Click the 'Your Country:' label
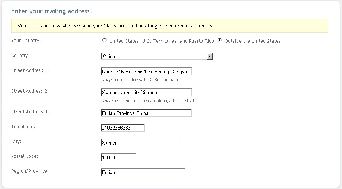 [x=26, y=40]
